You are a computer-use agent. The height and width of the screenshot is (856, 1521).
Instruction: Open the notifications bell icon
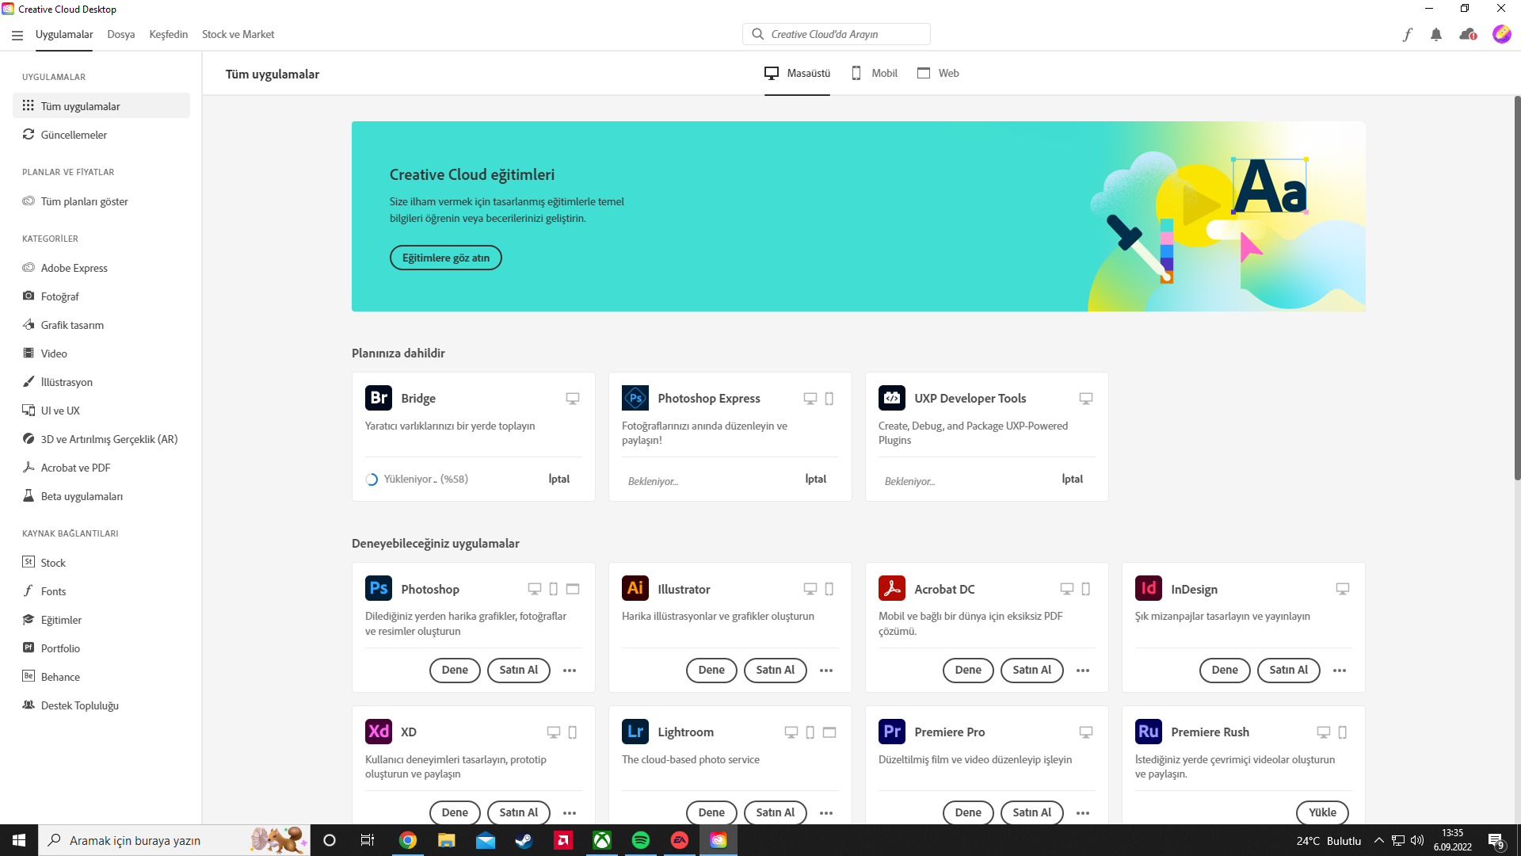pos(1436,35)
